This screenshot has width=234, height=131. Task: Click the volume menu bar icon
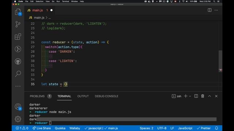(x=187, y=1)
